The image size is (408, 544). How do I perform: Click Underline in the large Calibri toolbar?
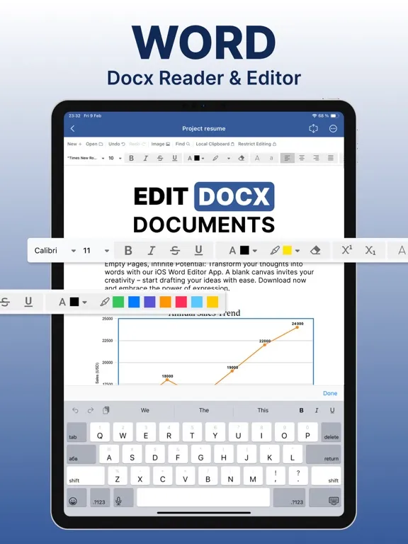click(x=198, y=251)
